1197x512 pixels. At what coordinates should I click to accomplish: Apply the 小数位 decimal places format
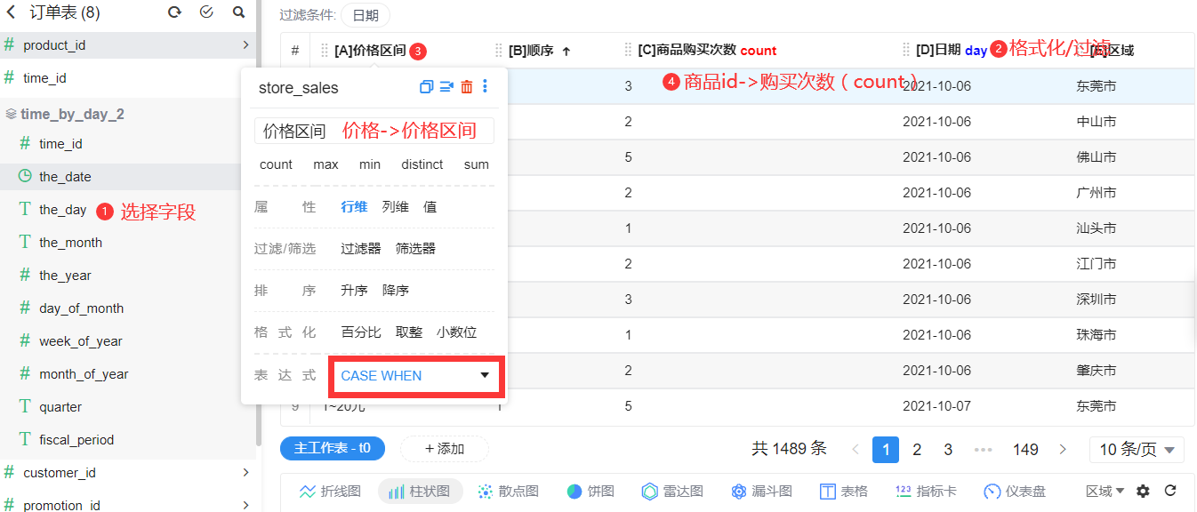[x=456, y=332]
